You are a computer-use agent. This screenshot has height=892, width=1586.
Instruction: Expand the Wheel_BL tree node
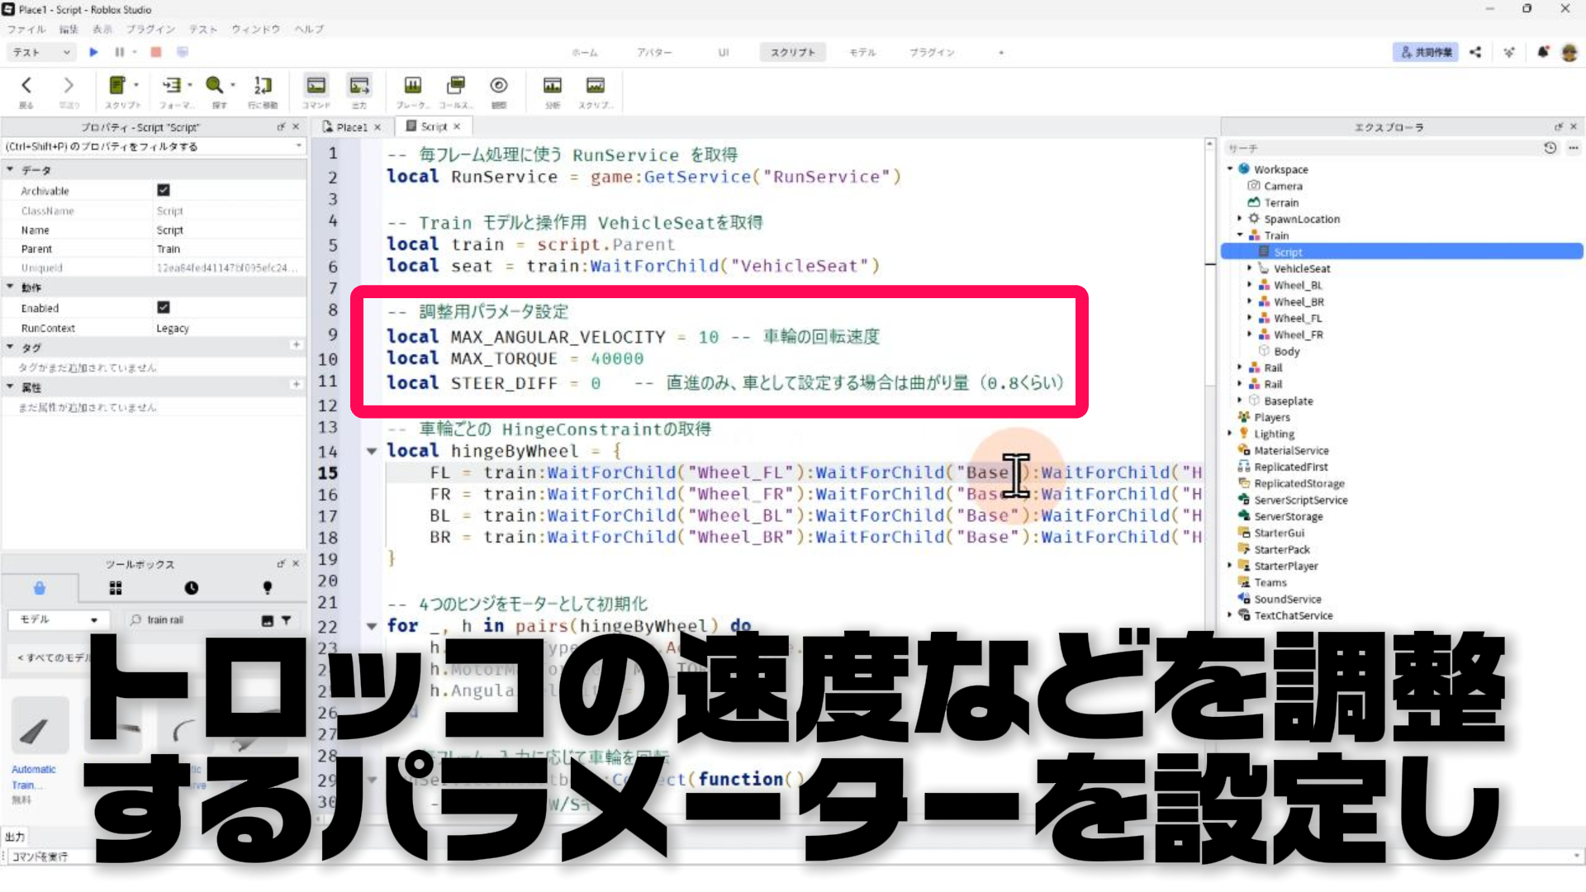point(1249,285)
